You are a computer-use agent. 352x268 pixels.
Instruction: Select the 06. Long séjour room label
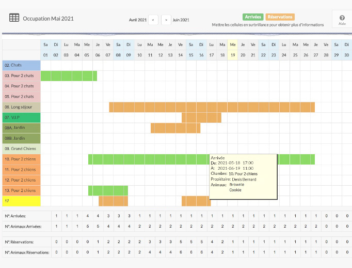click(21, 107)
